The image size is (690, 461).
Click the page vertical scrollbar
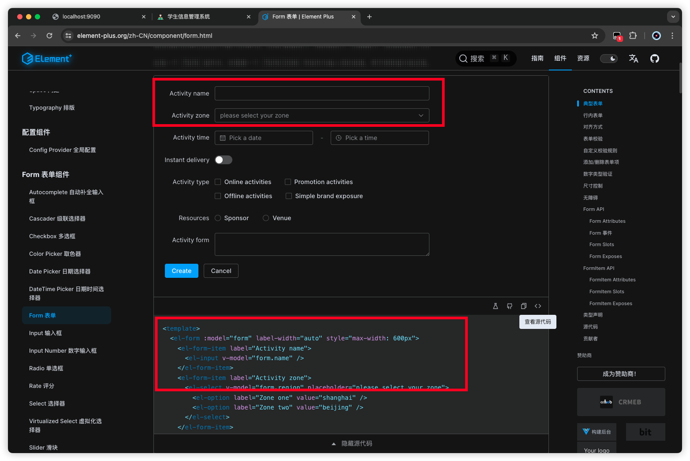click(x=680, y=77)
